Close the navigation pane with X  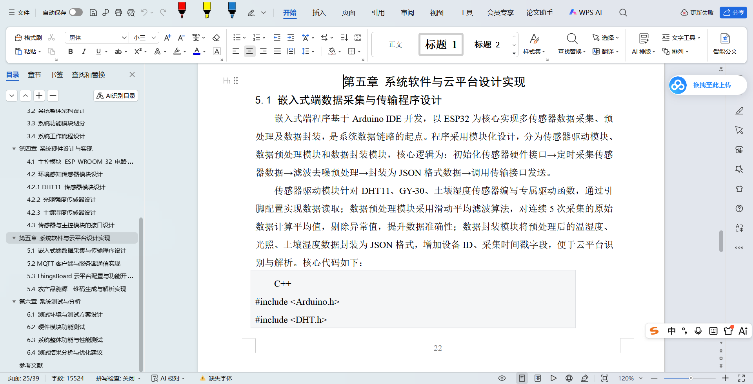click(x=132, y=74)
